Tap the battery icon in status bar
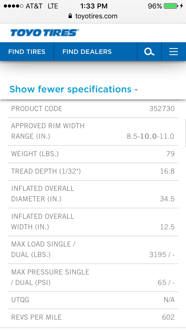This screenshot has width=186, height=331. tap(171, 6)
